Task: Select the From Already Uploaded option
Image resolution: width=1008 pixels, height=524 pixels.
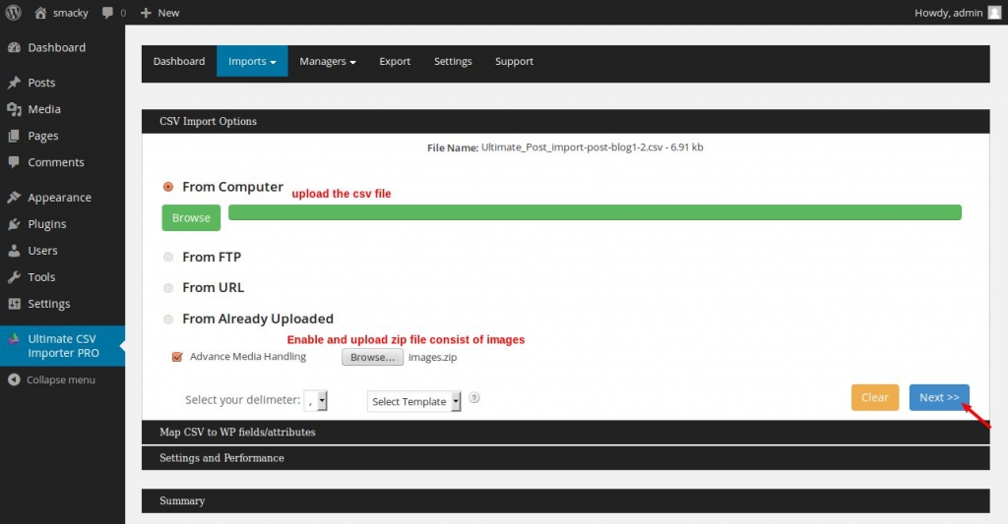Action: tap(168, 320)
